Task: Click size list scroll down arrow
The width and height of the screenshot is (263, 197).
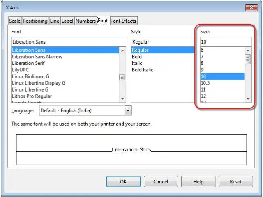Action: pos(248,99)
